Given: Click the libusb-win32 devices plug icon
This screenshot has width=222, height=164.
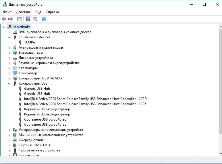Looking at the screenshot, I should [15, 37].
